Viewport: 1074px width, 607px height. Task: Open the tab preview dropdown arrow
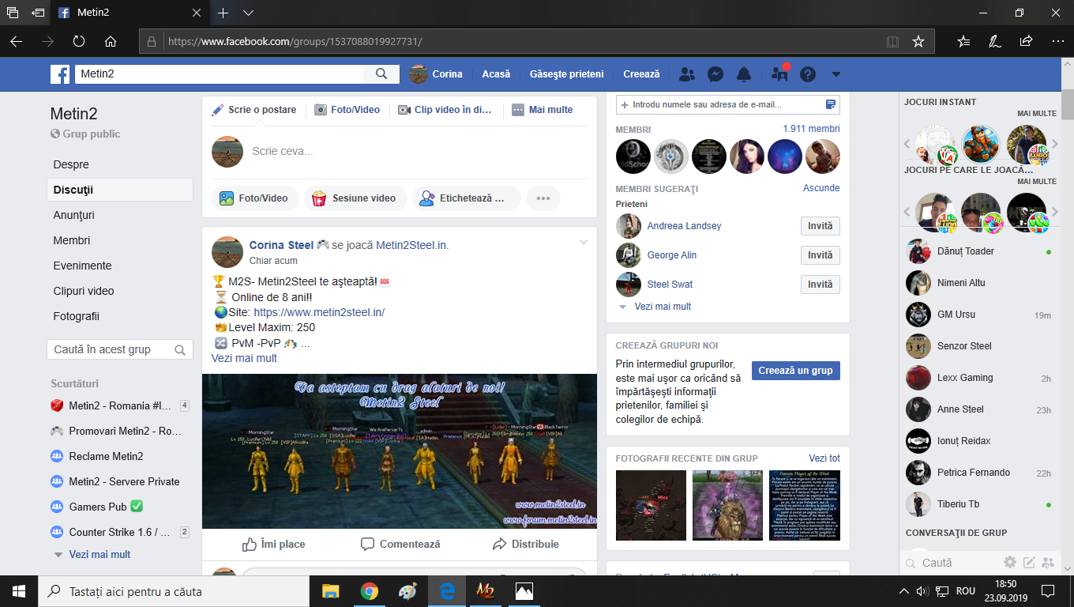coord(248,13)
